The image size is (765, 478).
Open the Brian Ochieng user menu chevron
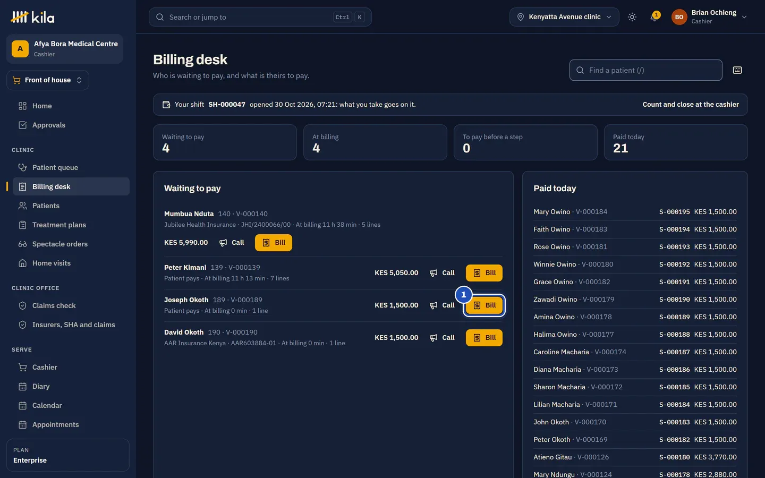coord(744,17)
